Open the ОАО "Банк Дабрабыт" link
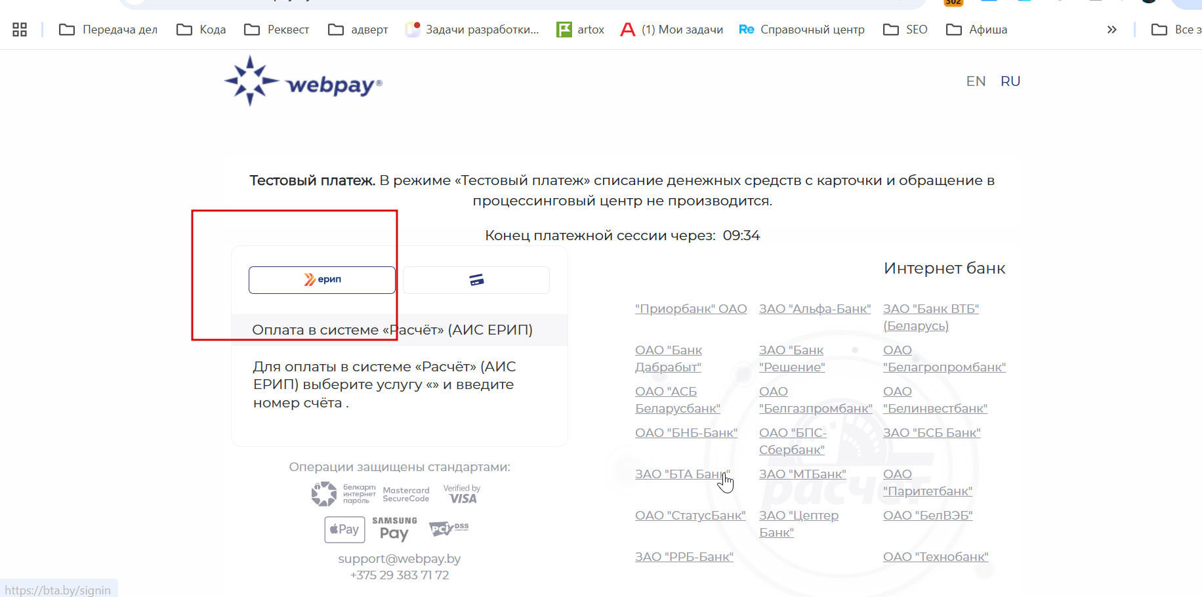This screenshot has width=1202, height=597. (669, 359)
